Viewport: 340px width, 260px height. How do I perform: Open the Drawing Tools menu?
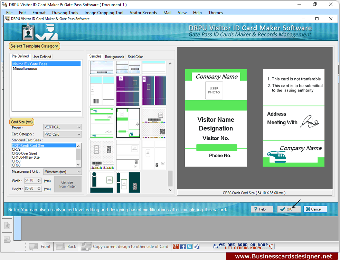[65, 12]
